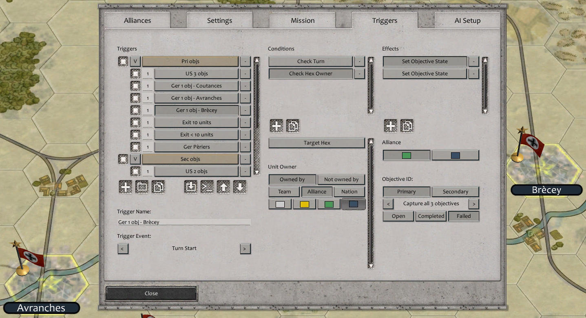The height and width of the screenshot is (318, 586).
Task: Remove the Check Hex Owner condition
Action: click(x=359, y=74)
